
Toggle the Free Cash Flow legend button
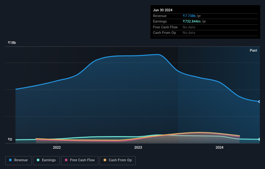80,160
